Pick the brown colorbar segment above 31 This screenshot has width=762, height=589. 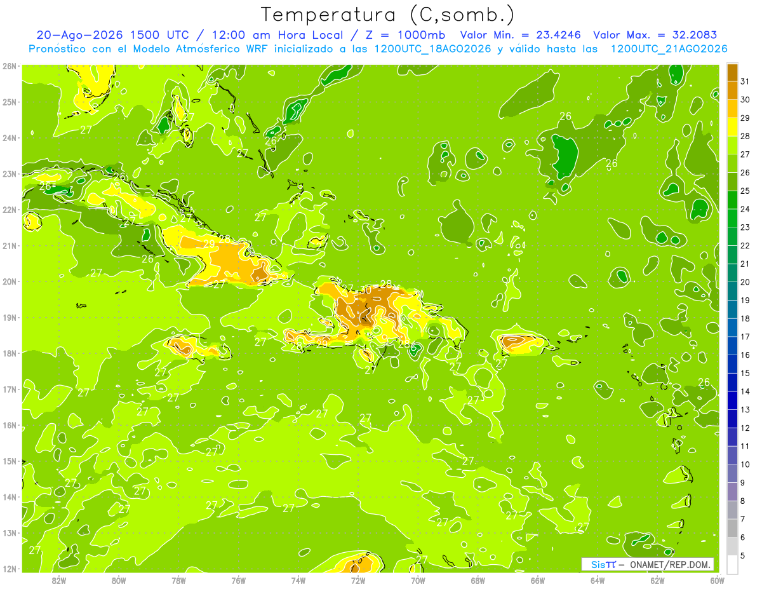point(732,72)
